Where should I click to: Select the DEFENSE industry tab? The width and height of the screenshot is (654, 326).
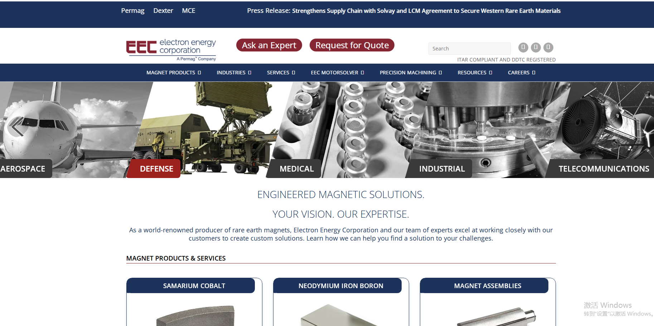[153, 168]
